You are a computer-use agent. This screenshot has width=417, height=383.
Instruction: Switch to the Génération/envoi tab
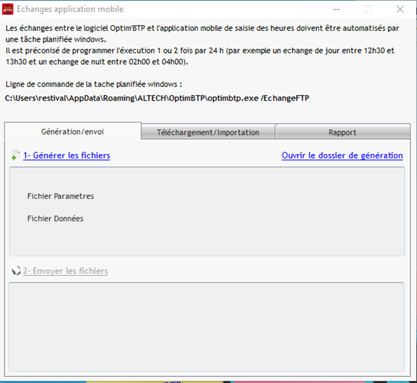point(72,132)
